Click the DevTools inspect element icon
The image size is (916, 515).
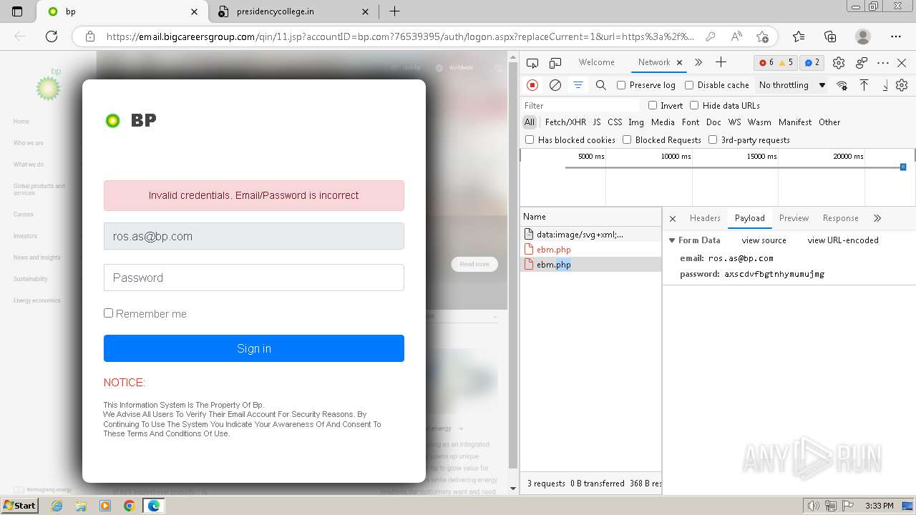pyautogui.click(x=532, y=63)
